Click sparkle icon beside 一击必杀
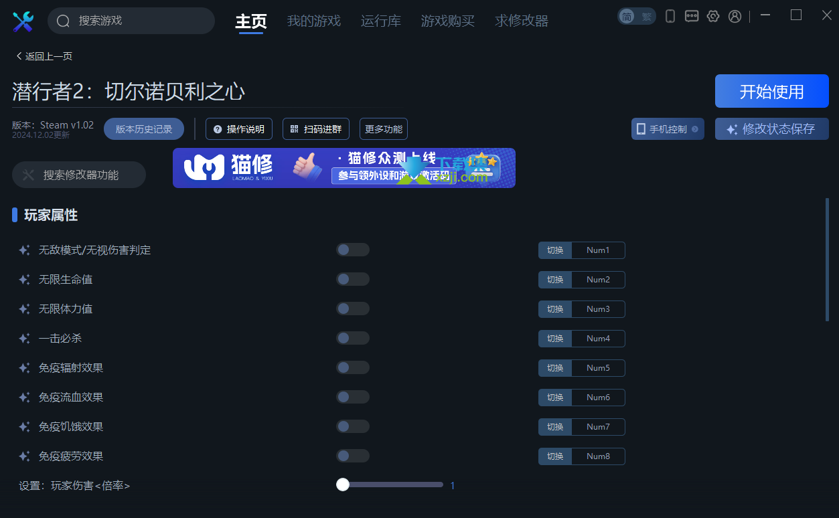This screenshot has width=839, height=518. click(24, 339)
